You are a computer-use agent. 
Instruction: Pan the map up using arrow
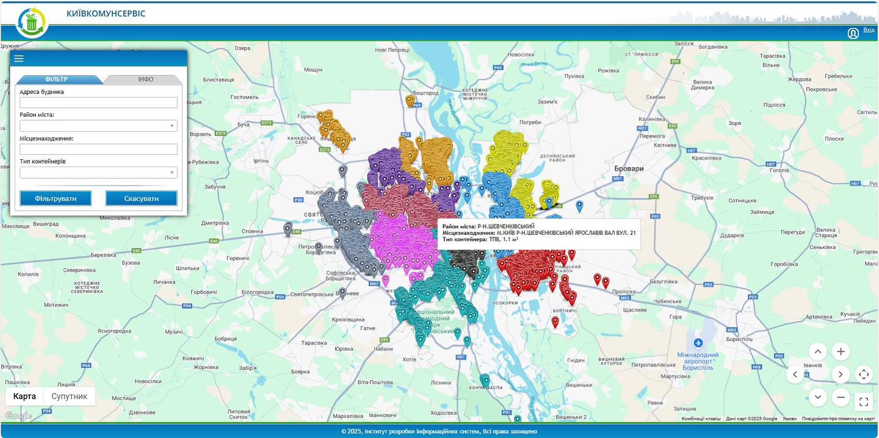point(818,352)
